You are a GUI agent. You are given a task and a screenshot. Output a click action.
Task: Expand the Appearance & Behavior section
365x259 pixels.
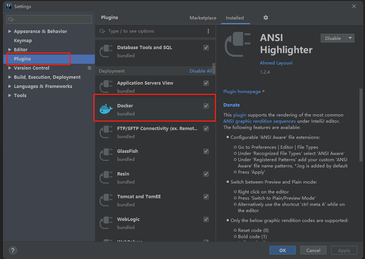(x=10, y=32)
